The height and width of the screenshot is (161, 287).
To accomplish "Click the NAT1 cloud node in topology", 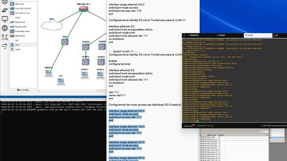I will tap(52, 25).
